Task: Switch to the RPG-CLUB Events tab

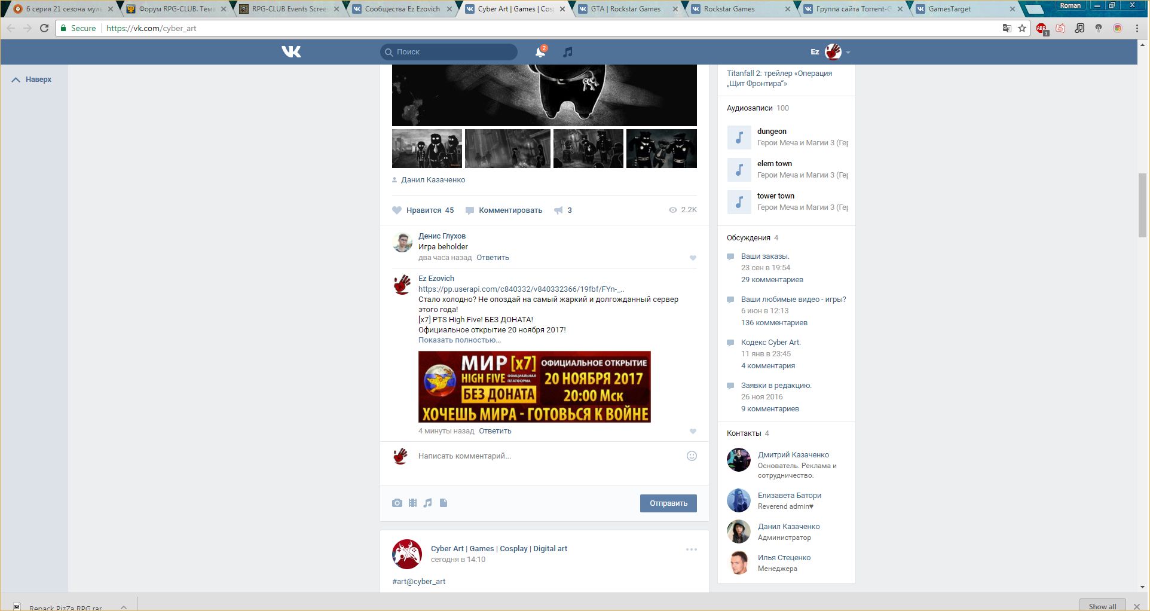Action: tap(289, 9)
